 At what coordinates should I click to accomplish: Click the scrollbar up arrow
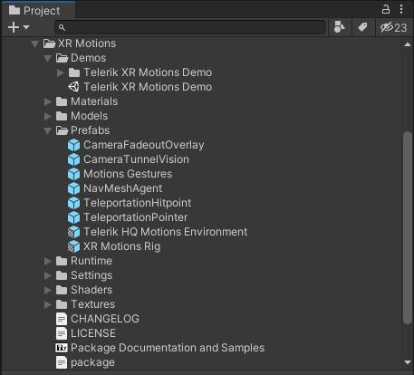click(x=408, y=44)
